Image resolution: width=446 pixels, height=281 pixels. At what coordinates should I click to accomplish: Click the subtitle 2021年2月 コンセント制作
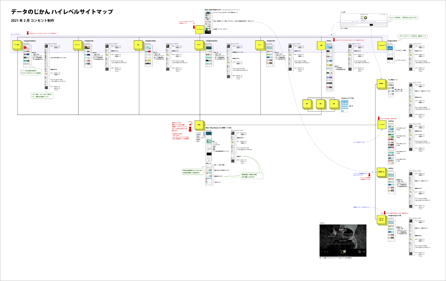pos(33,21)
